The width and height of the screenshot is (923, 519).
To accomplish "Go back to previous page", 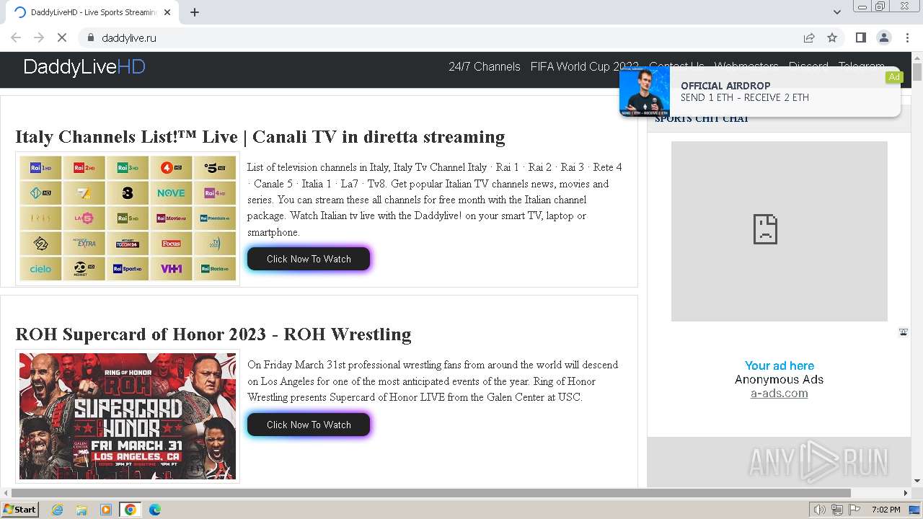I will 16,37.
